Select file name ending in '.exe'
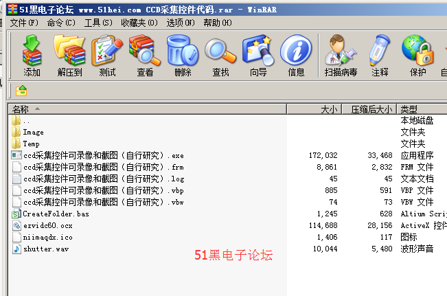The height and width of the screenshot is (296, 447). (x=104, y=155)
